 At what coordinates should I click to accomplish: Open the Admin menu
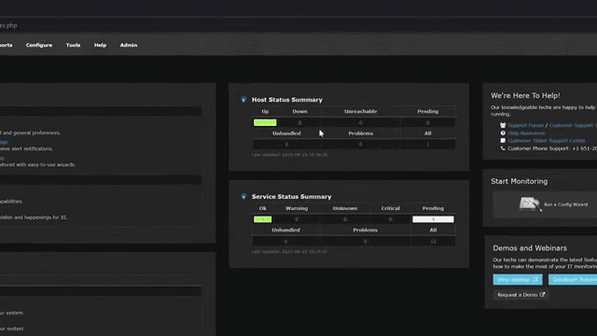pyautogui.click(x=129, y=45)
